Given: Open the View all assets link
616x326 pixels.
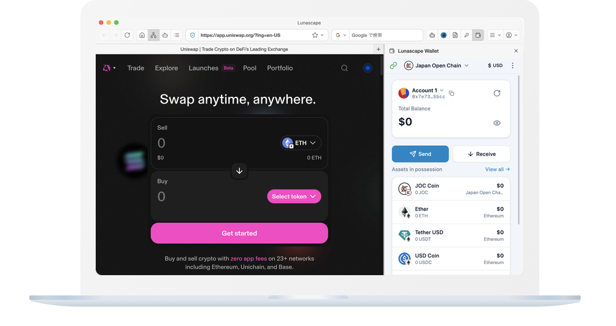Looking at the screenshot, I should (498, 170).
